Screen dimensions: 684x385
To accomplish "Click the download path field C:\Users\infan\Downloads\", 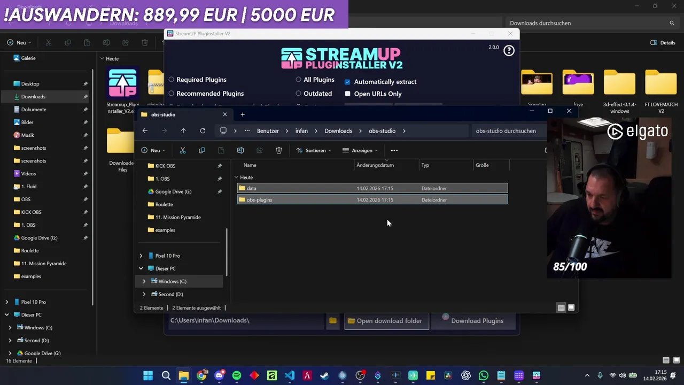I will (245, 321).
